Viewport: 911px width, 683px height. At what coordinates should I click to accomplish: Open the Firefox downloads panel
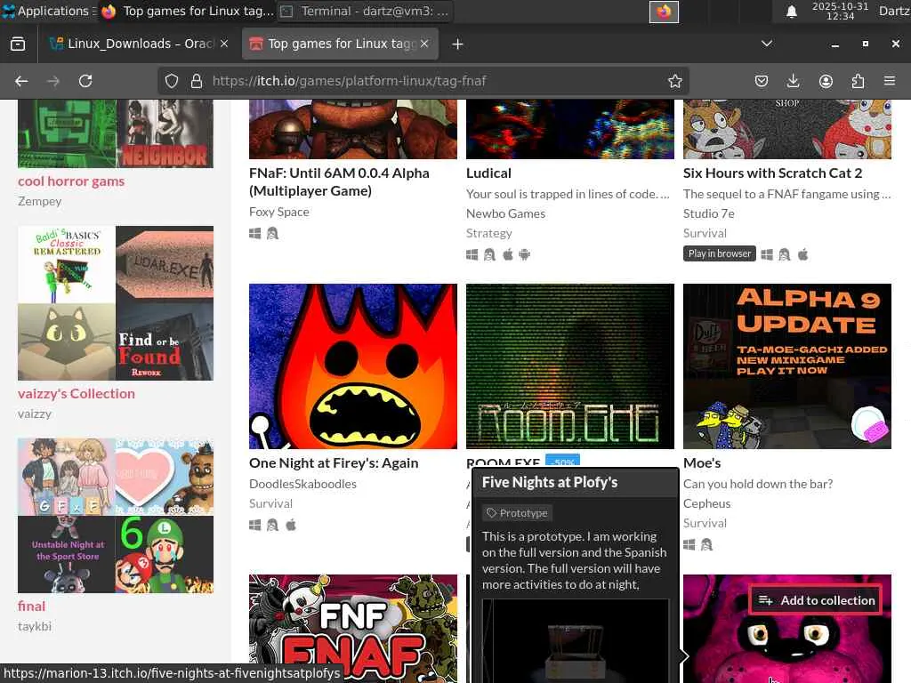click(793, 81)
